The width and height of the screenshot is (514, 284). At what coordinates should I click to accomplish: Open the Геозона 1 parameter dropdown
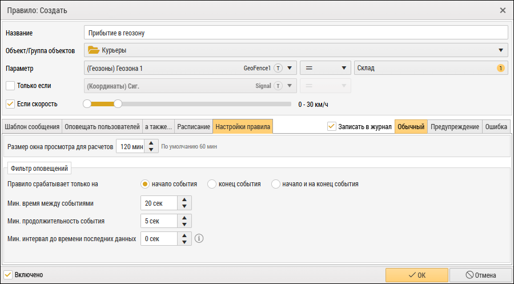pyautogui.click(x=290, y=69)
